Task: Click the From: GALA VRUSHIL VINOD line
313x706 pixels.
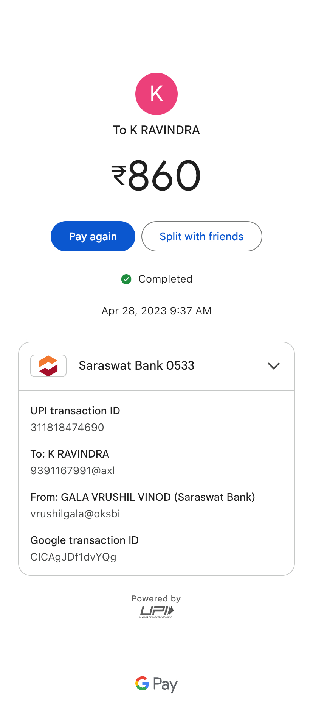Action: click(143, 497)
